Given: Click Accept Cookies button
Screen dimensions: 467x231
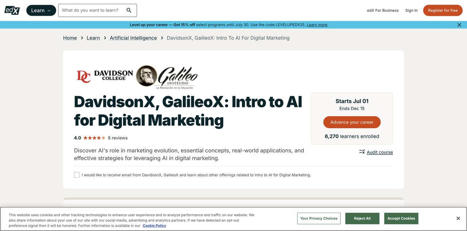Looking at the screenshot, I should (401, 219).
